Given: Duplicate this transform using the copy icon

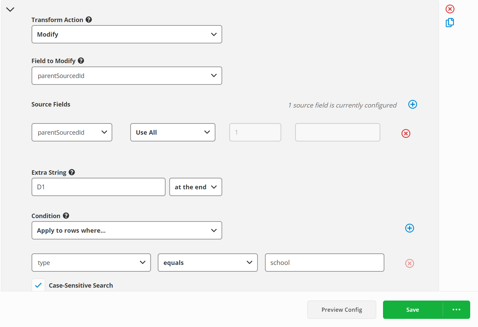Looking at the screenshot, I should coord(450,22).
